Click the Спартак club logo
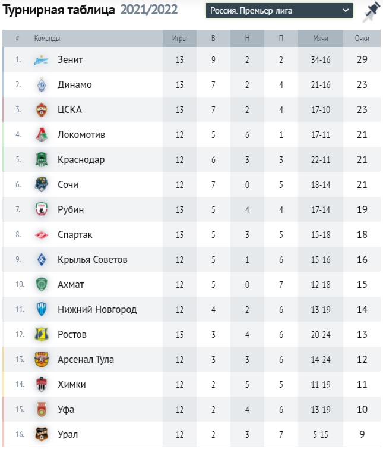This screenshot has height=449, width=383. point(41,235)
